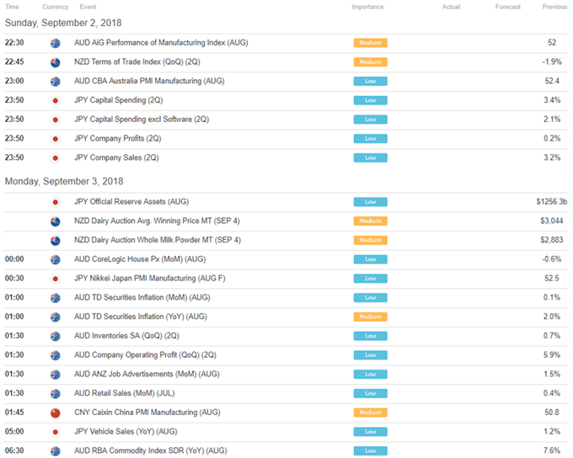Open event AUD Company Operating Profit (QoQ)

pyautogui.click(x=145, y=355)
